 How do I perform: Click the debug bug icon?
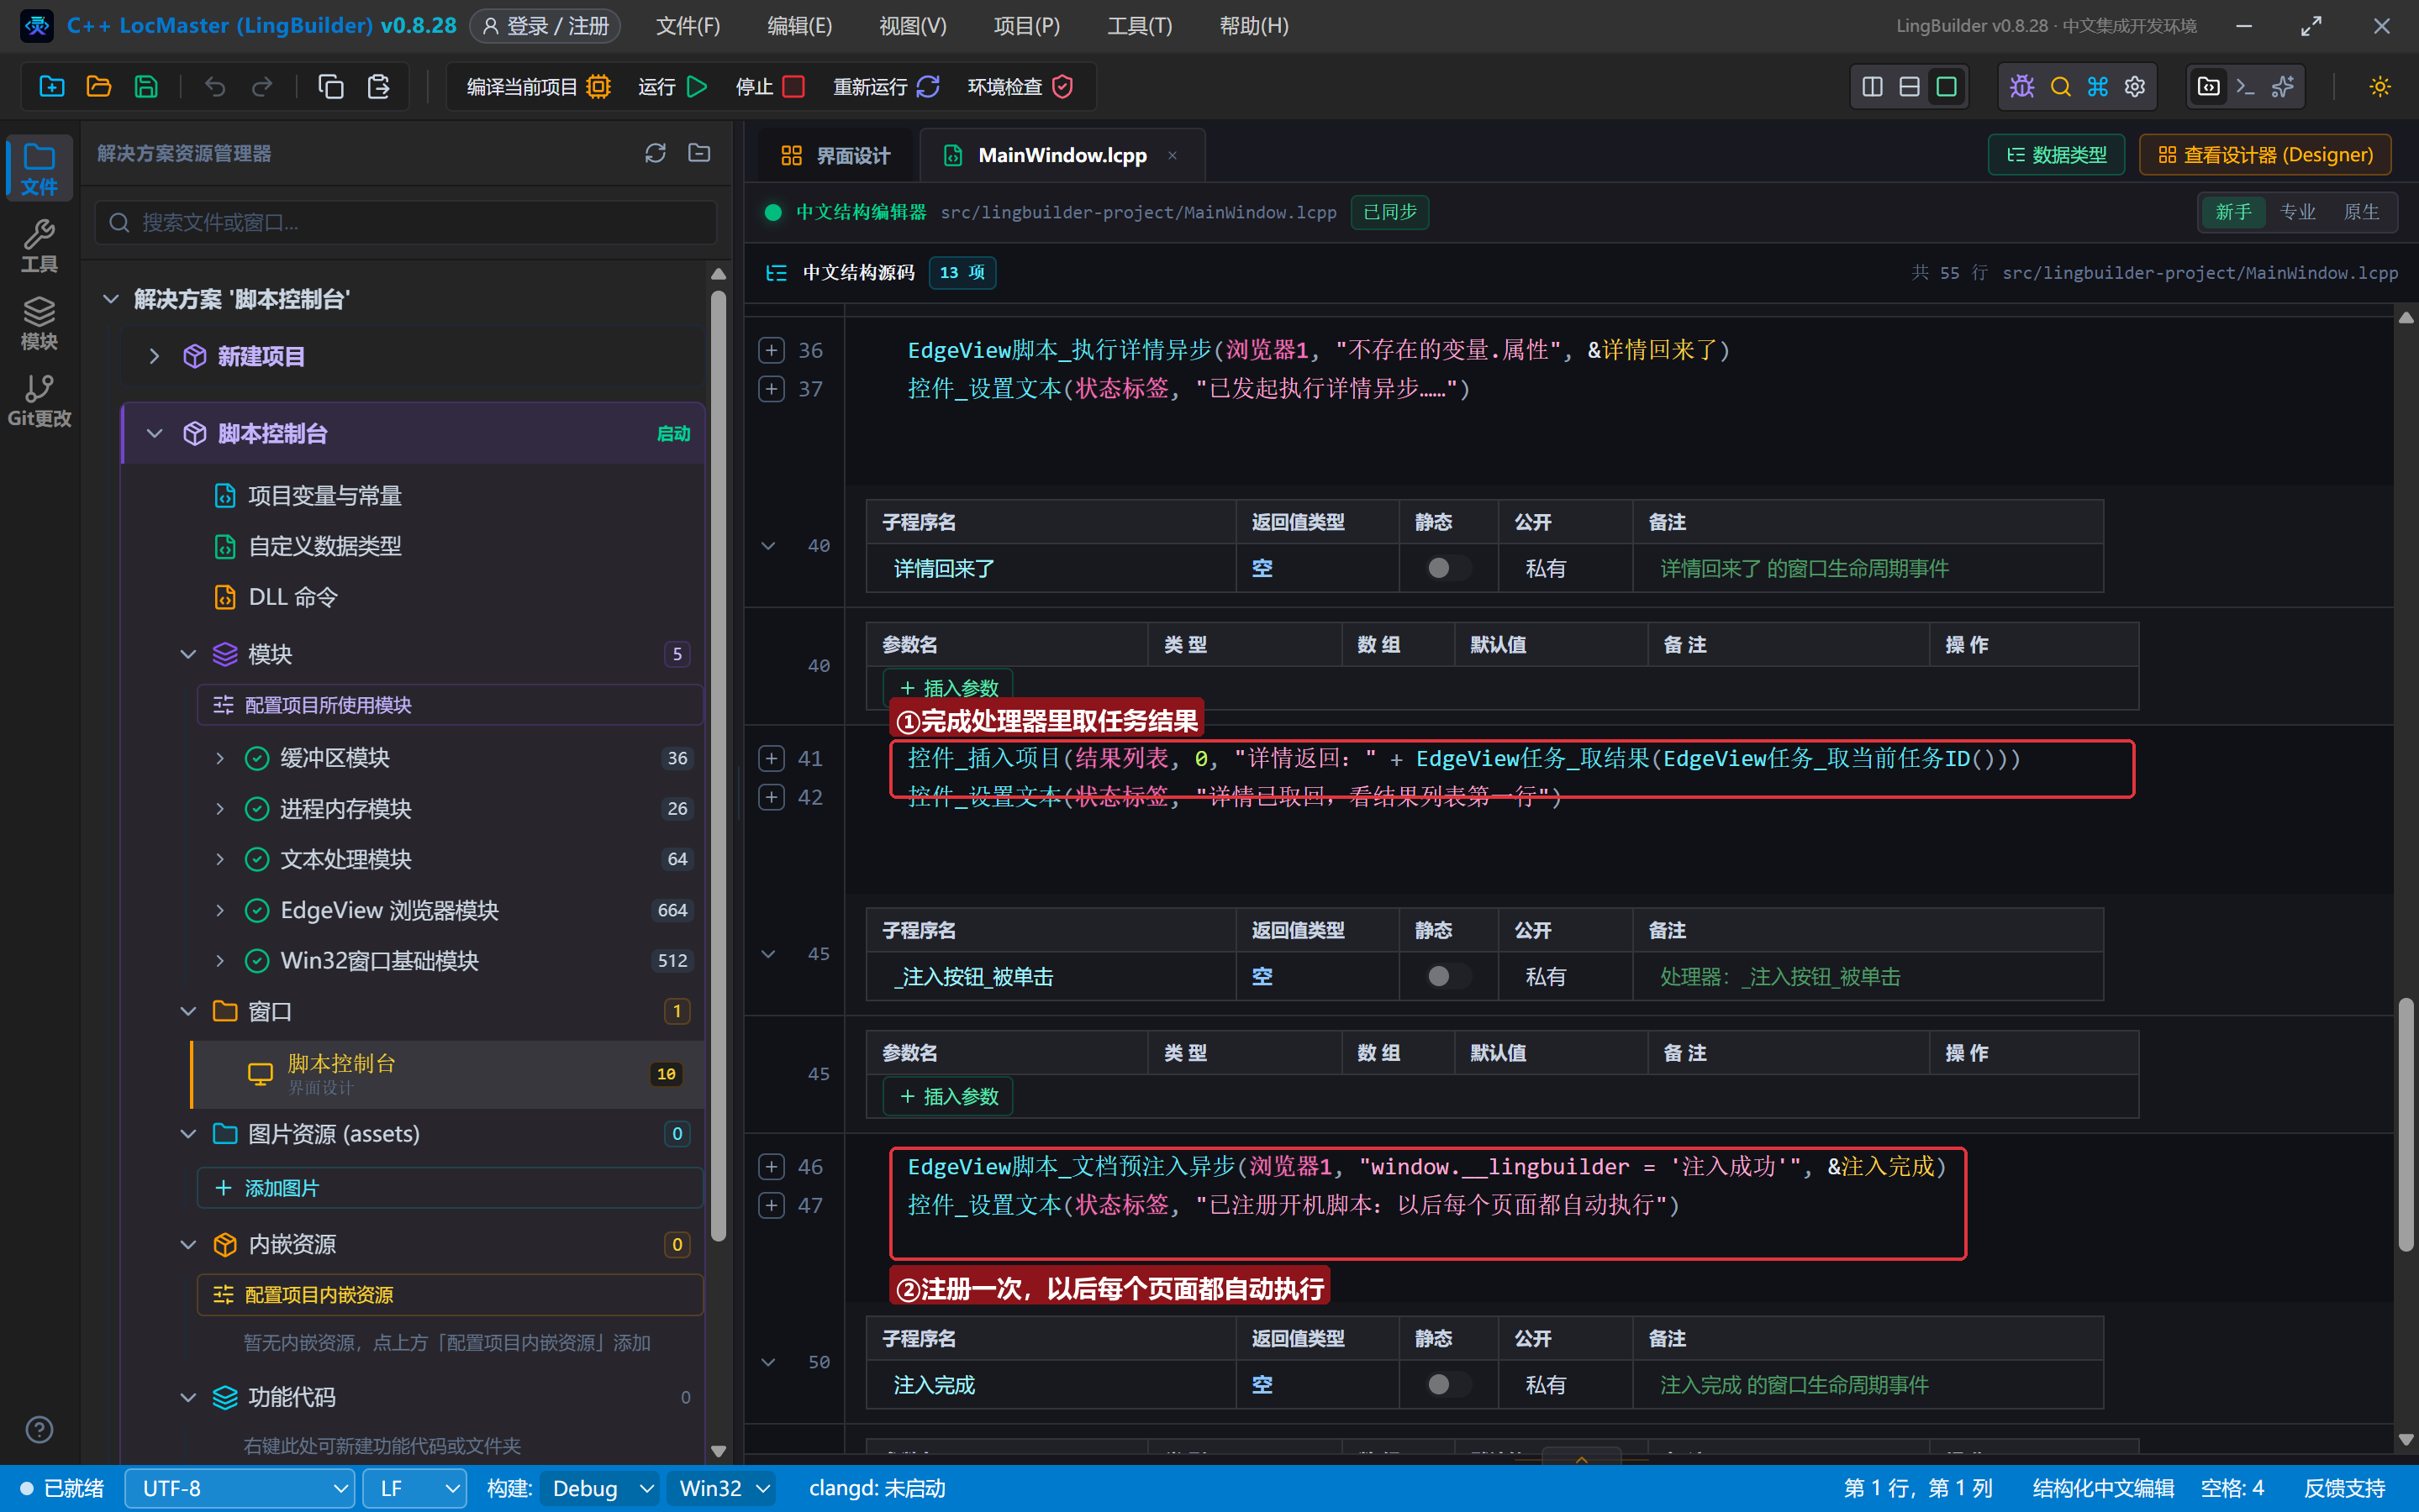click(2021, 87)
